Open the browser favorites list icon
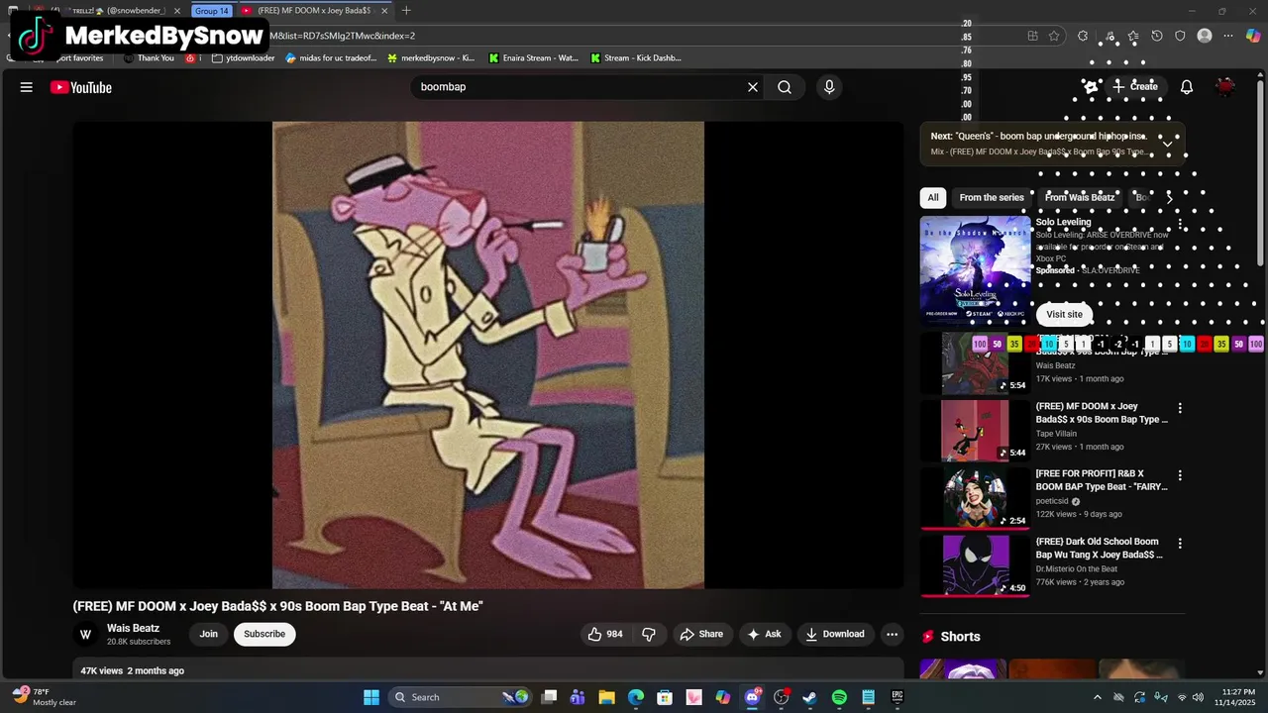Viewport: 1268px width, 713px height. tap(1132, 36)
